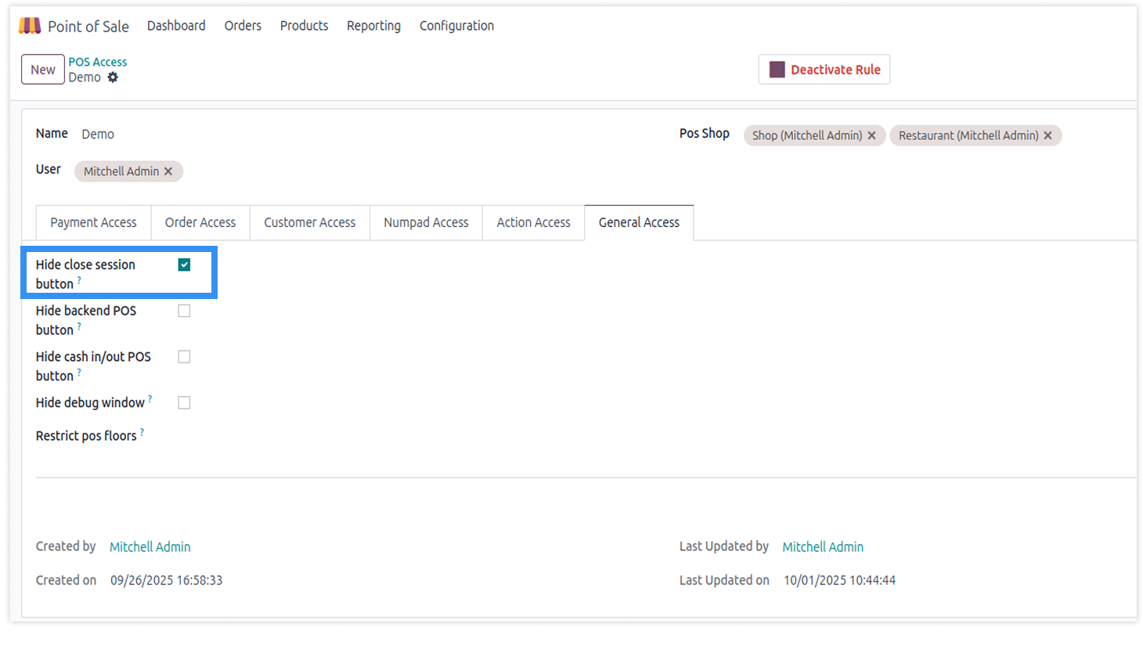The image size is (1143, 645).
Task: Click the Point of Sale app logo icon
Action: [30, 26]
